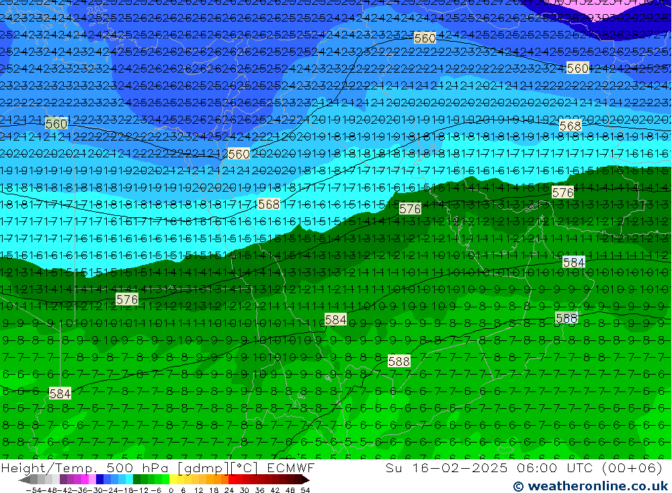672x493 pixels.
Task: Click the "54" tick label ending the legend
Action: (x=305, y=490)
